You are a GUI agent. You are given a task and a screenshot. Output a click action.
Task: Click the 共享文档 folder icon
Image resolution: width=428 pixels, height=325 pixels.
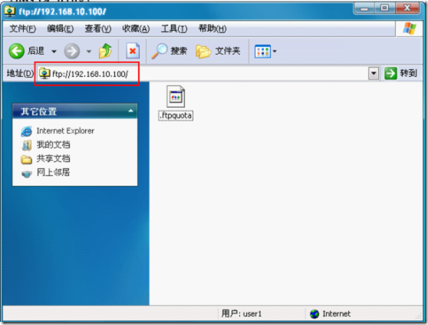click(x=27, y=159)
